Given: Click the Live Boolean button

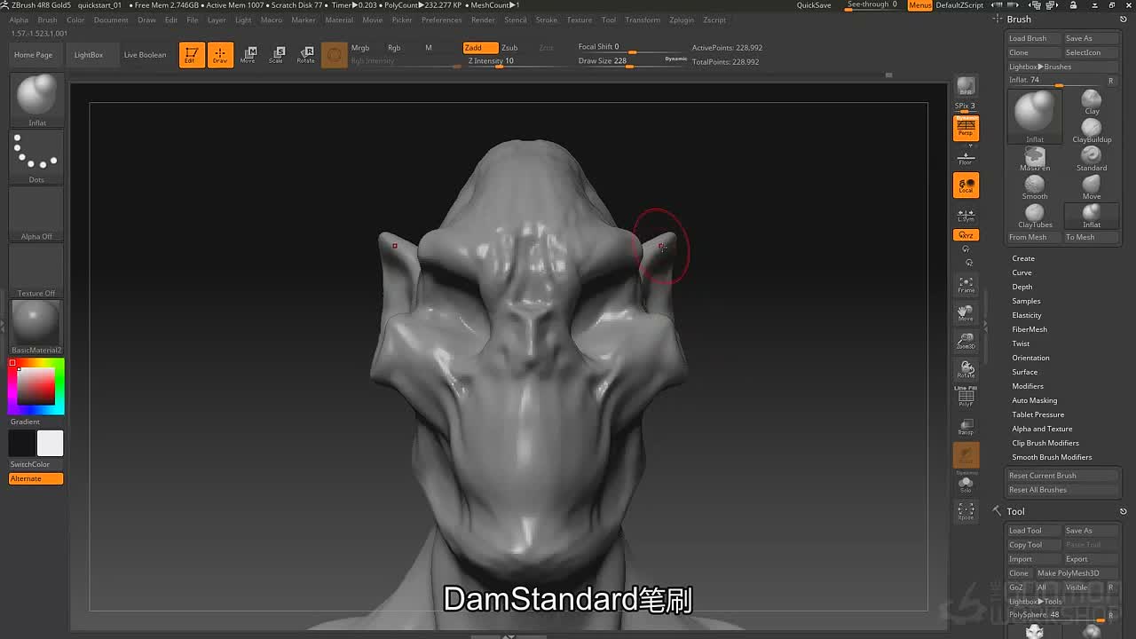Looking at the screenshot, I should click(145, 55).
